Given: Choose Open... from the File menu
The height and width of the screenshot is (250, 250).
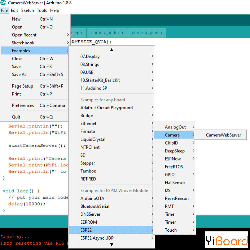Looking at the screenshot, I should 34,27.
